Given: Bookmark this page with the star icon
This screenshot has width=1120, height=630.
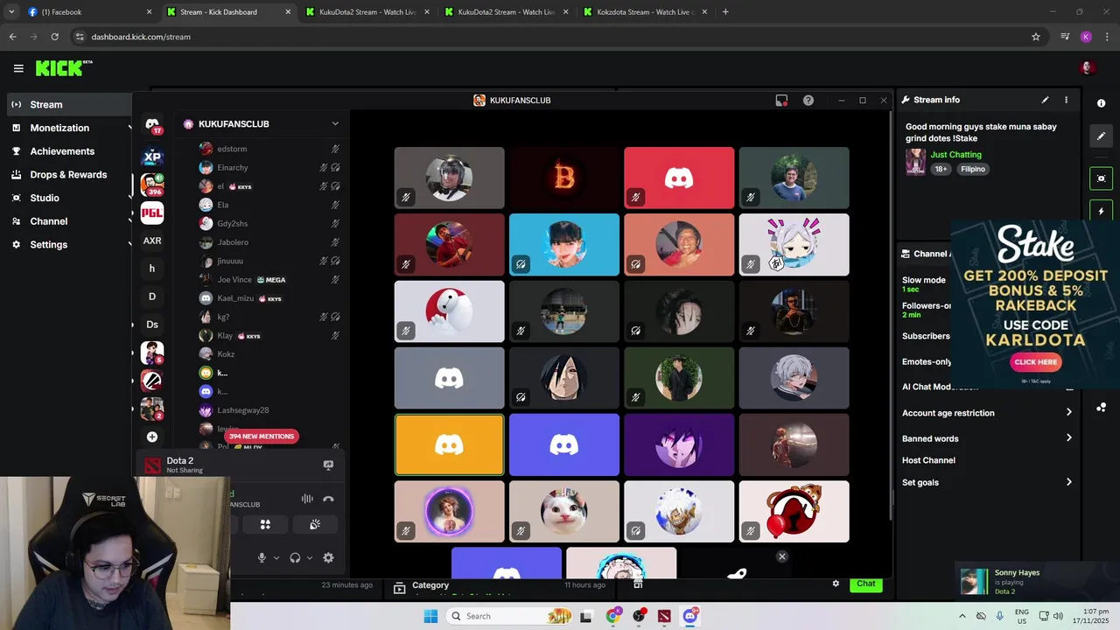Looking at the screenshot, I should pyautogui.click(x=1036, y=37).
